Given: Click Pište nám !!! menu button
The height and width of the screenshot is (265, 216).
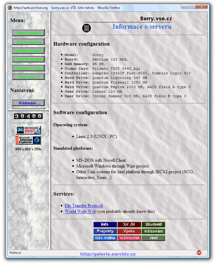Looking at the screenshot, I should pyautogui.click(x=29, y=77).
